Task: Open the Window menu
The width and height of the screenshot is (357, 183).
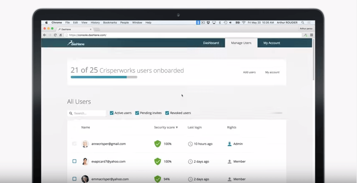Action: [x=137, y=23]
